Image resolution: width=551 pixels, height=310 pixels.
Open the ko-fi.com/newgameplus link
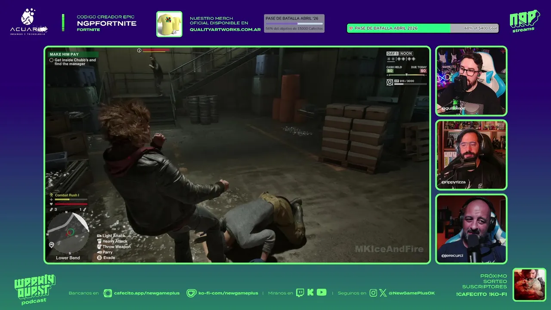point(228,293)
